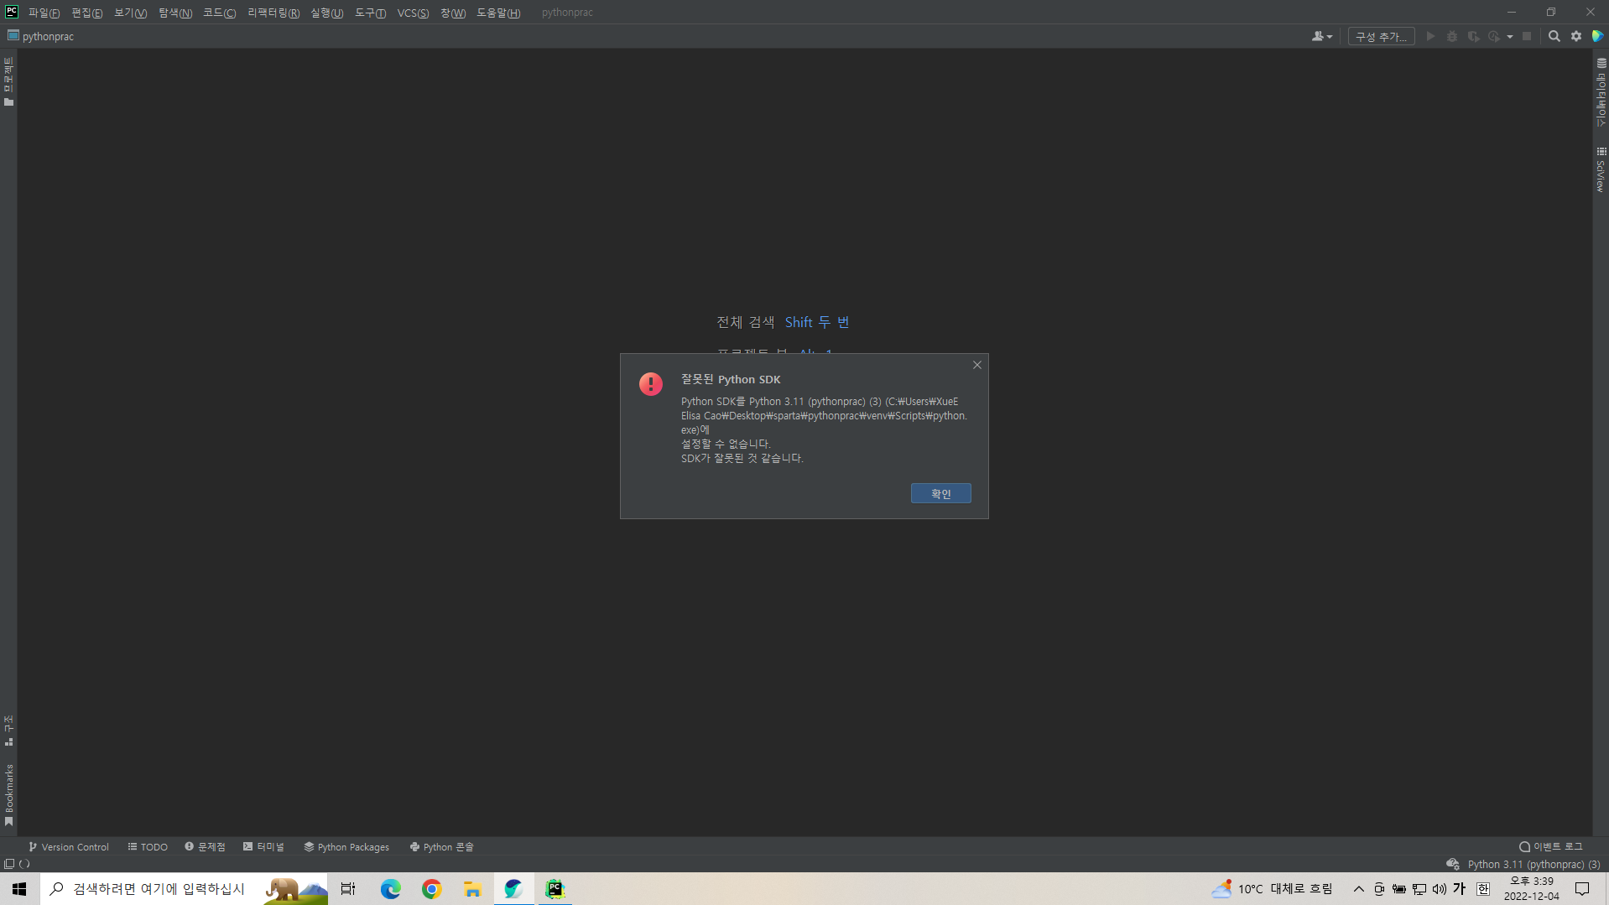The width and height of the screenshot is (1609, 905).
Task: Open the Project tool window on the left strip
Action: point(8,81)
